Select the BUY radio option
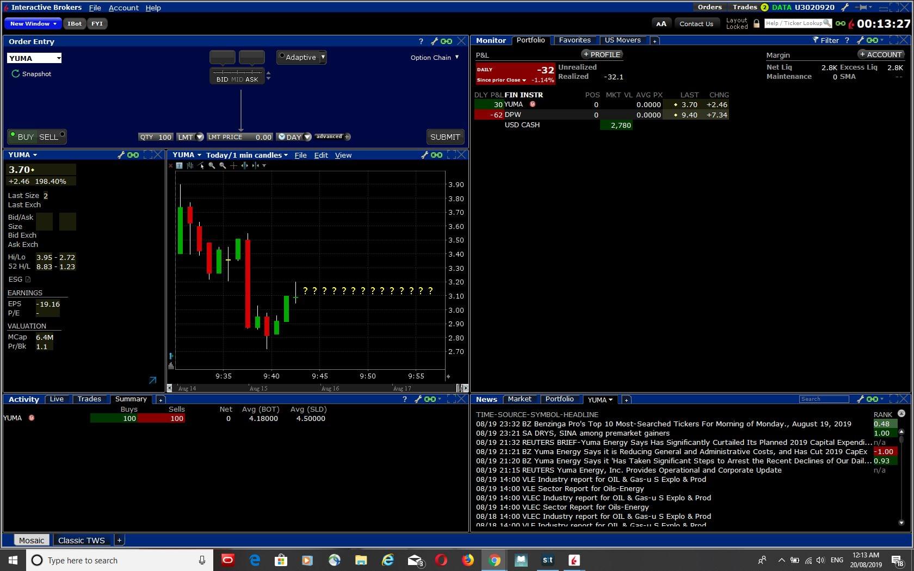Viewport: 914px width, 571px height. pos(13,135)
